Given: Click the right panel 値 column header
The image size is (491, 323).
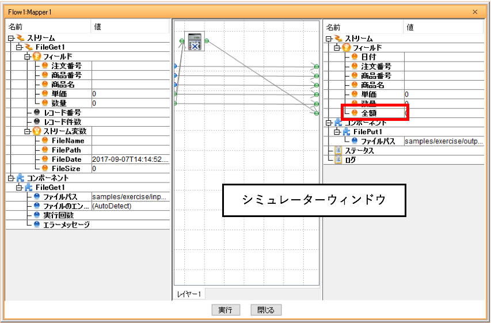Looking at the screenshot, I should point(444,27).
